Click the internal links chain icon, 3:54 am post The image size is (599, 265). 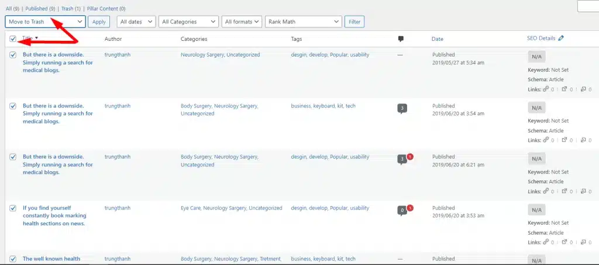(546, 140)
